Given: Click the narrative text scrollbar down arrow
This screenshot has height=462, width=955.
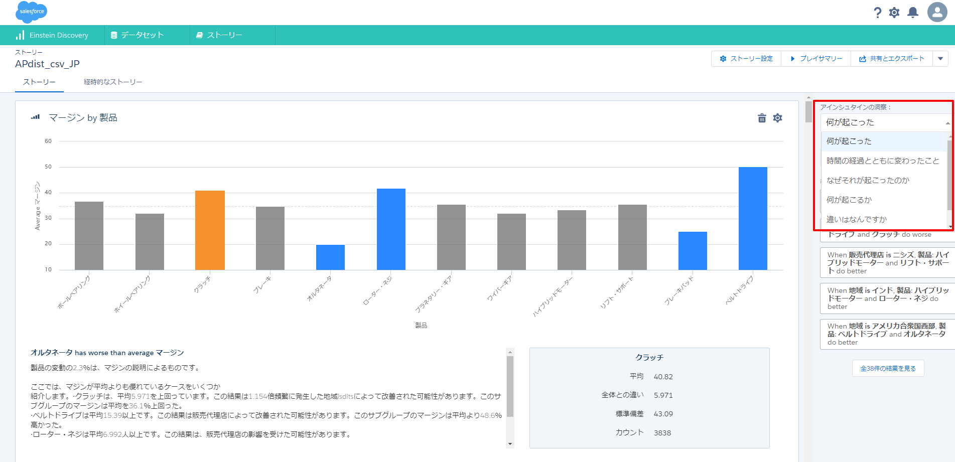Looking at the screenshot, I should click(x=510, y=443).
